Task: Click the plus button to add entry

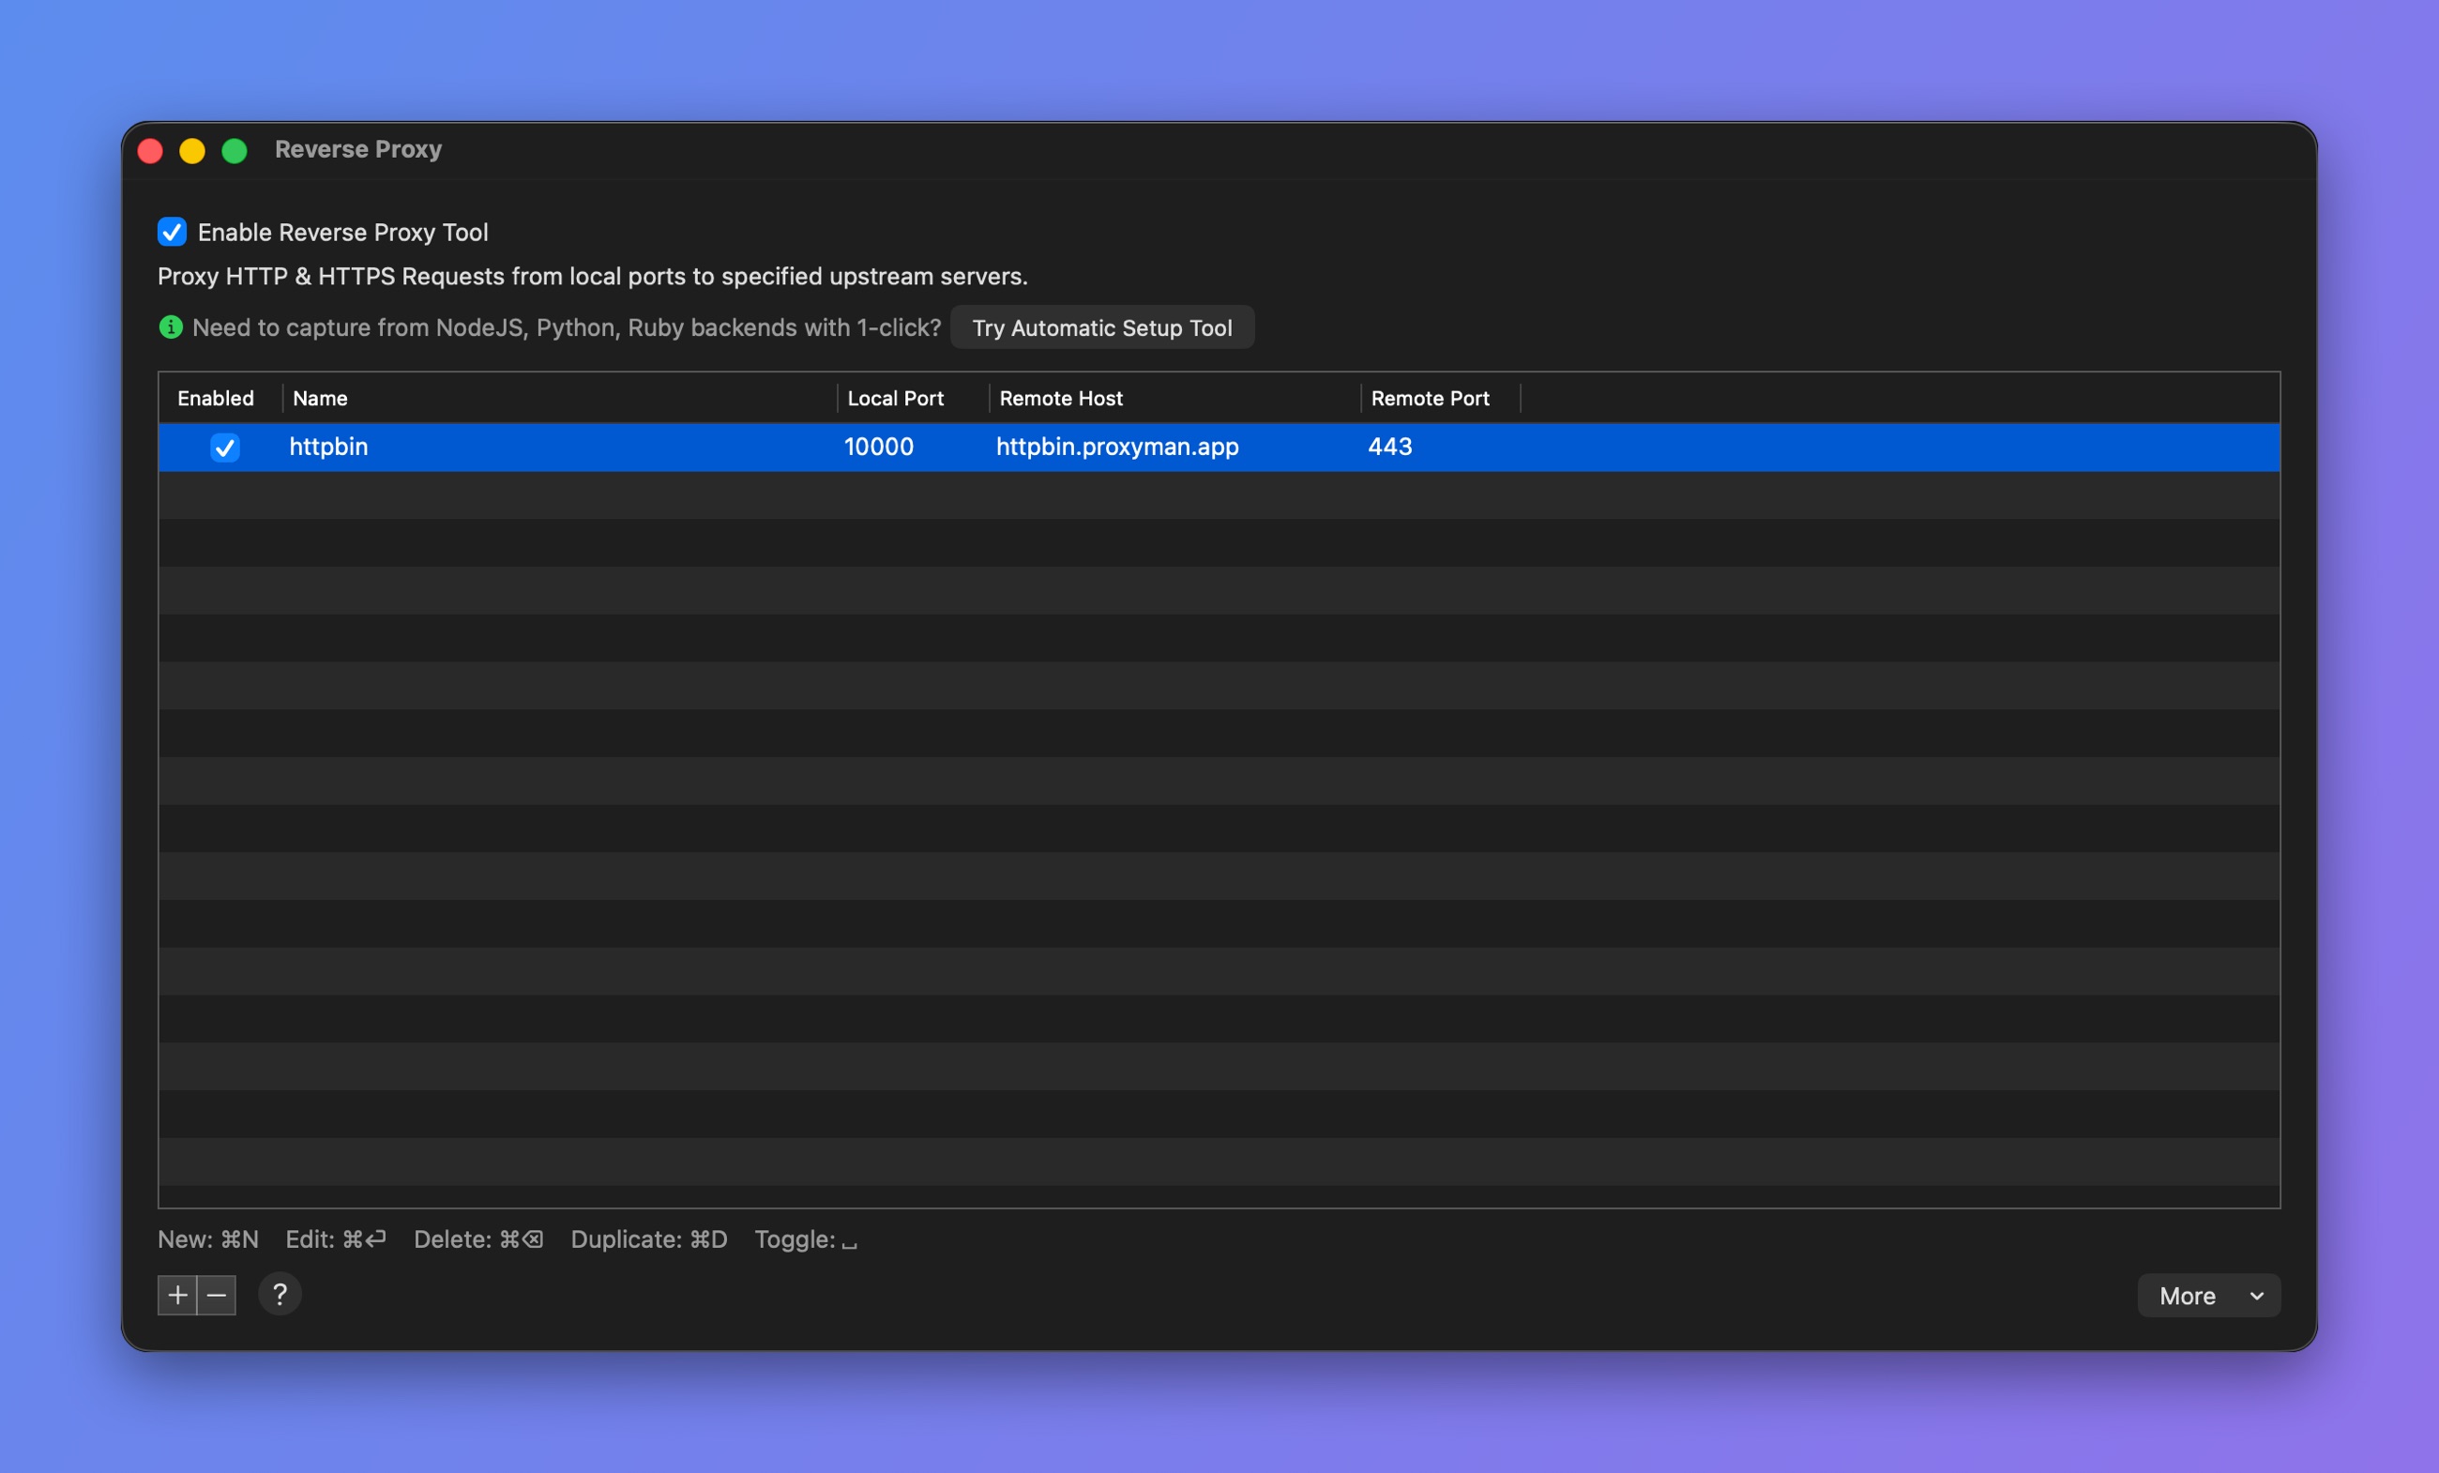Action: click(x=177, y=1295)
